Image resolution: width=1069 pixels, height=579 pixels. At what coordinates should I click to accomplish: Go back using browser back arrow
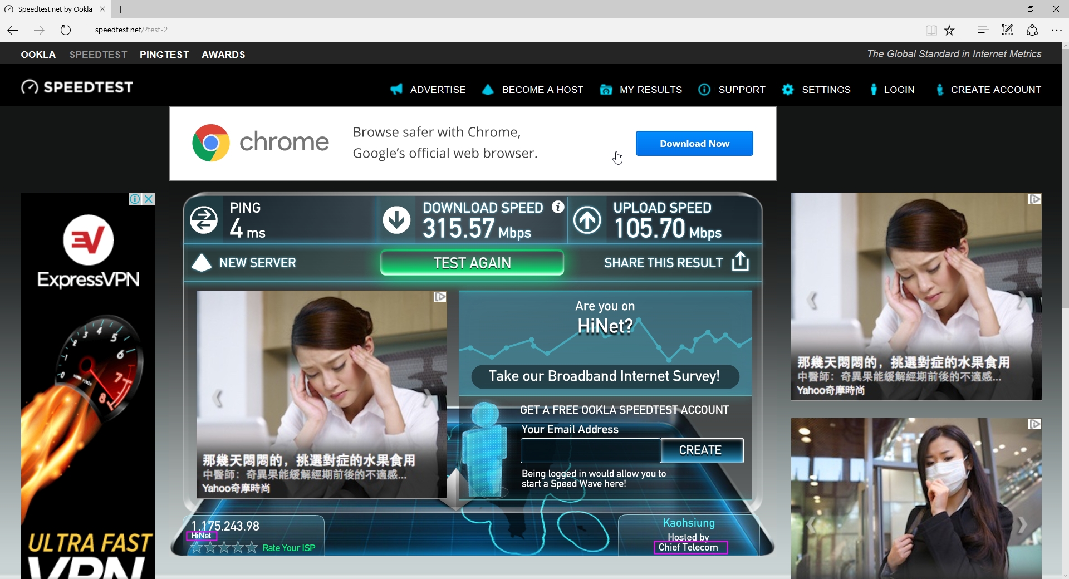(x=13, y=30)
